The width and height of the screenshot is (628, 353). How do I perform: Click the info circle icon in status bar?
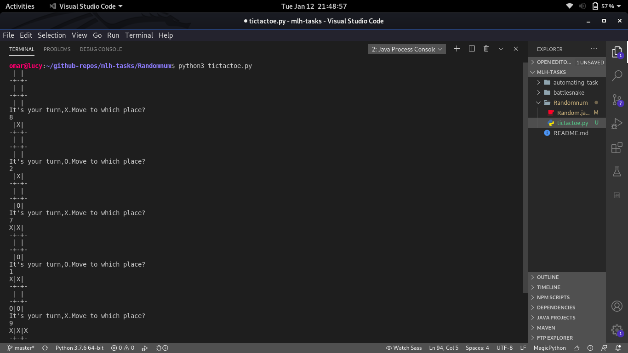click(590, 348)
